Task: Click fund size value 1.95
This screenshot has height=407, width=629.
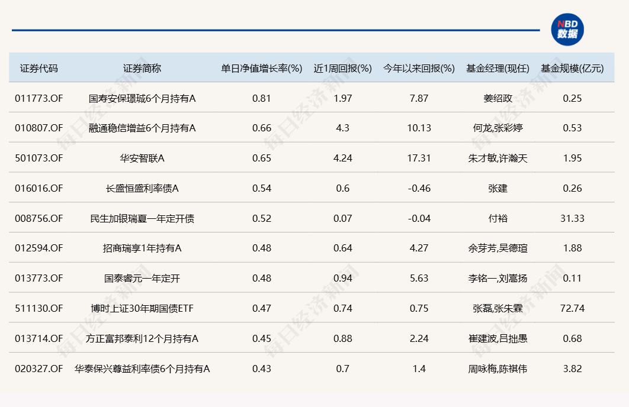Action: [x=573, y=158]
